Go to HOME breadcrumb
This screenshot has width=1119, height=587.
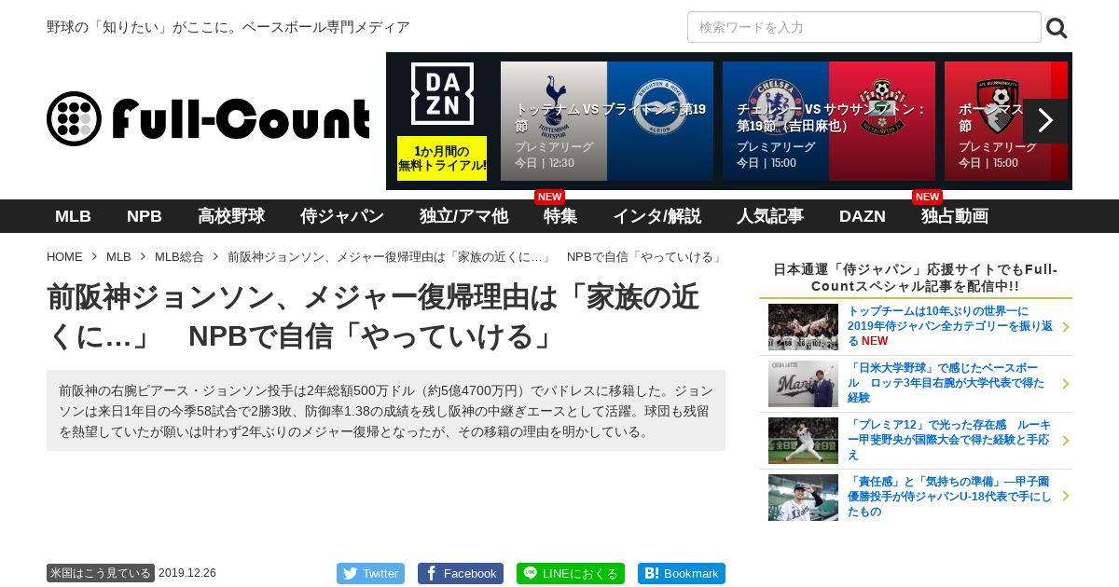(64, 257)
